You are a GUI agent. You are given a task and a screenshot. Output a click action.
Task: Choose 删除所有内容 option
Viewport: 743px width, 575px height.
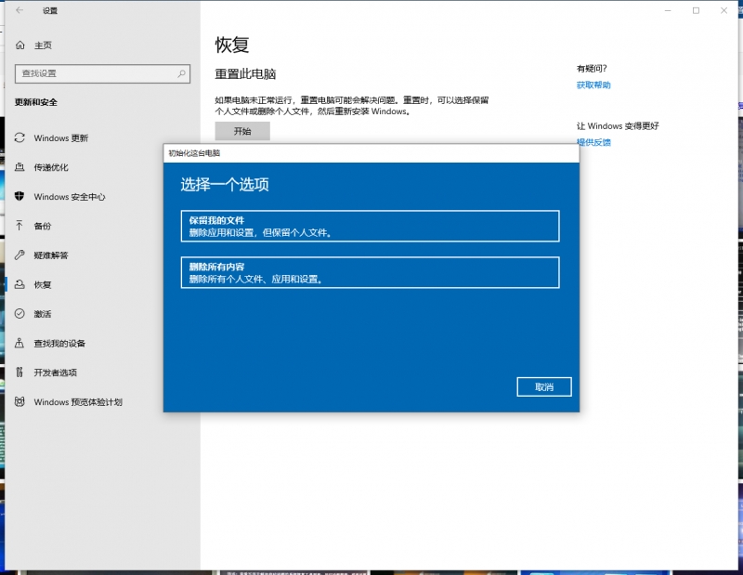(370, 272)
